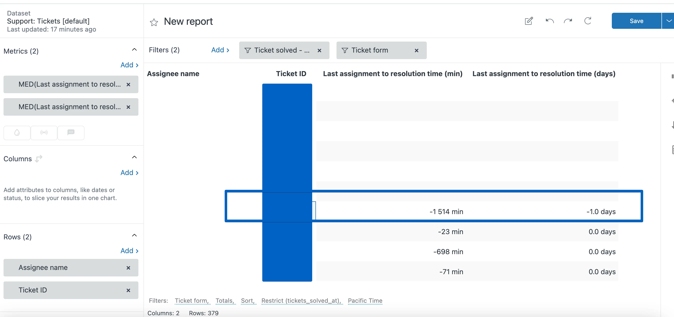Remove the Ticket solved filter
The height and width of the screenshot is (317, 674).
click(x=319, y=50)
